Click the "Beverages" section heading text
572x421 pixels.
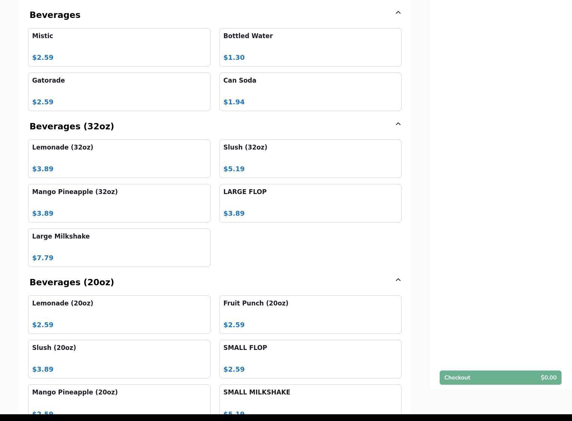click(x=55, y=15)
